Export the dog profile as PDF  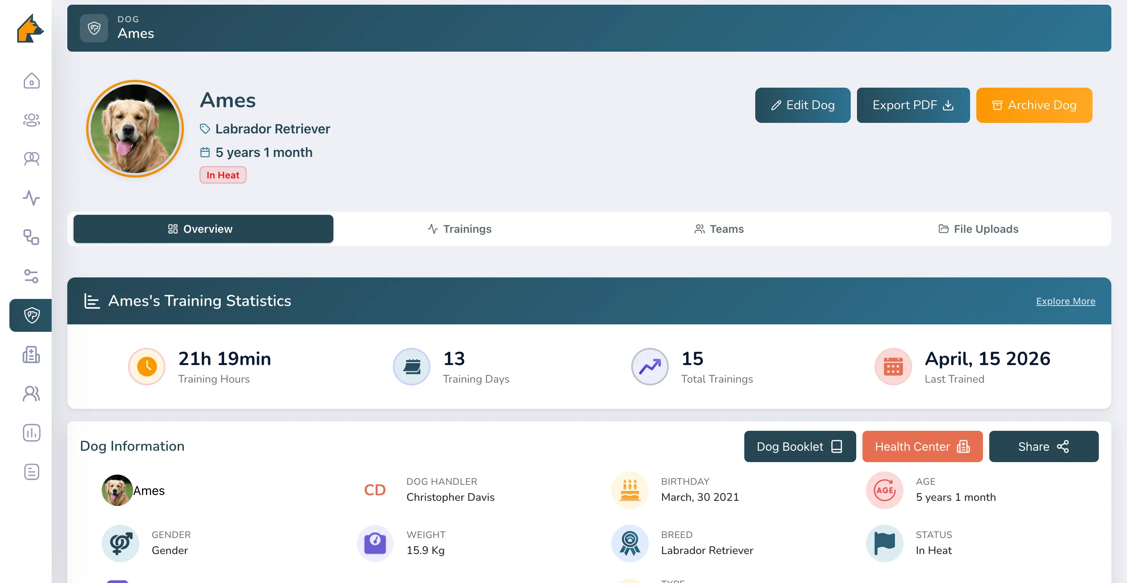[x=913, y=105]
